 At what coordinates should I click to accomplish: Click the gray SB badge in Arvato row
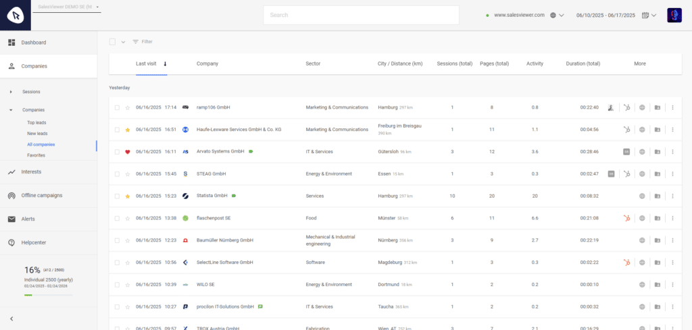(x=626, y=152)
